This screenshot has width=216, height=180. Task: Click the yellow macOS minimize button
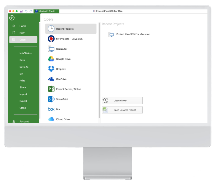coord(13,11)
